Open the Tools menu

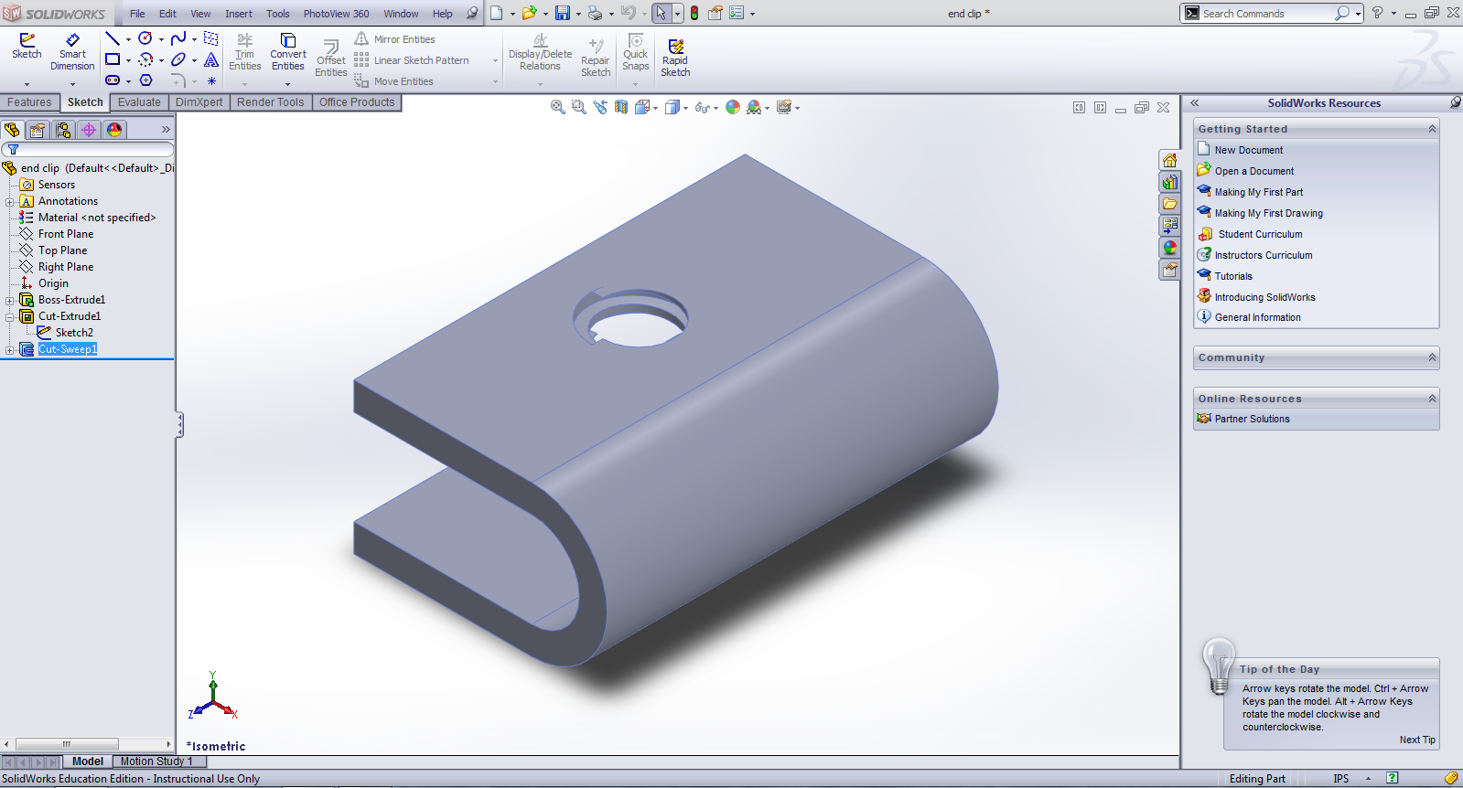(278, 14)
